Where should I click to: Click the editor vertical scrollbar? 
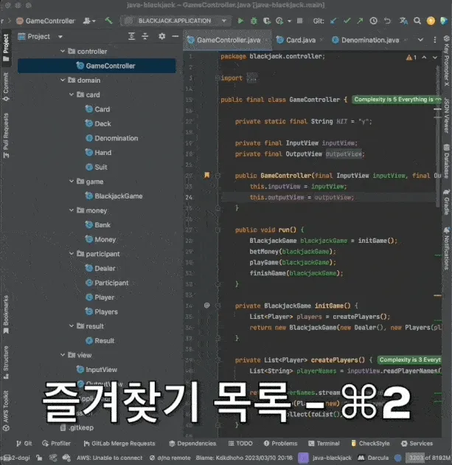point(437,137)
